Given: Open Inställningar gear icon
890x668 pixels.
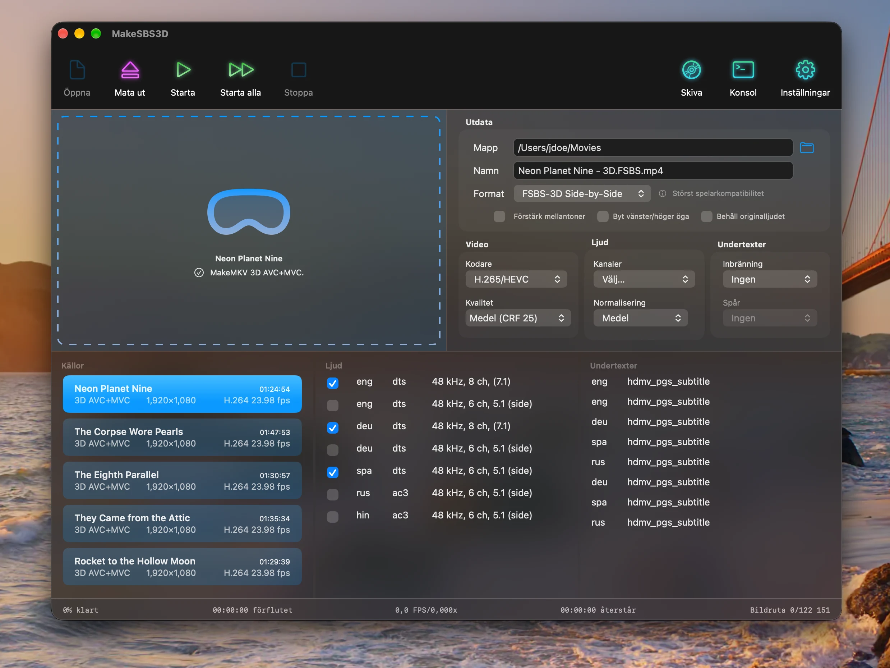Looking at the screenshot, I should point(805,70).
